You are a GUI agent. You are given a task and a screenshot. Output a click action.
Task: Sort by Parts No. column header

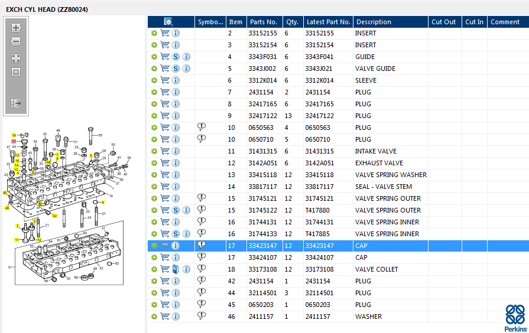coord(264,22)
